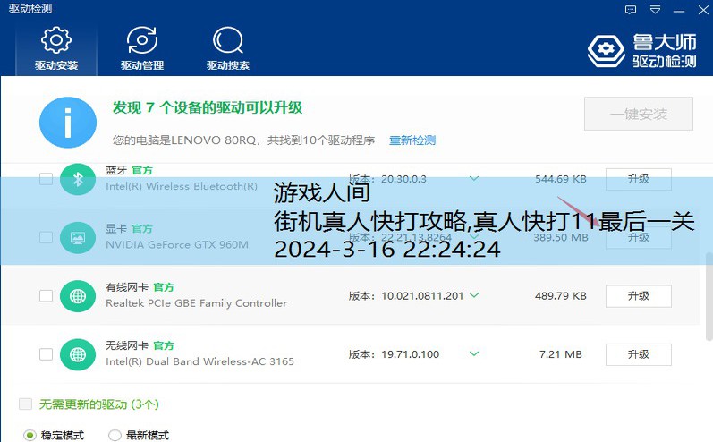Image resolution: width=713 pixels, height=442 pixels.
Task: Click the 鲁大师 hexagon logo
Action: [607, 49]
